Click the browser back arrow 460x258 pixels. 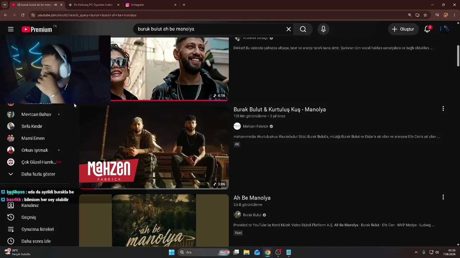5,15
